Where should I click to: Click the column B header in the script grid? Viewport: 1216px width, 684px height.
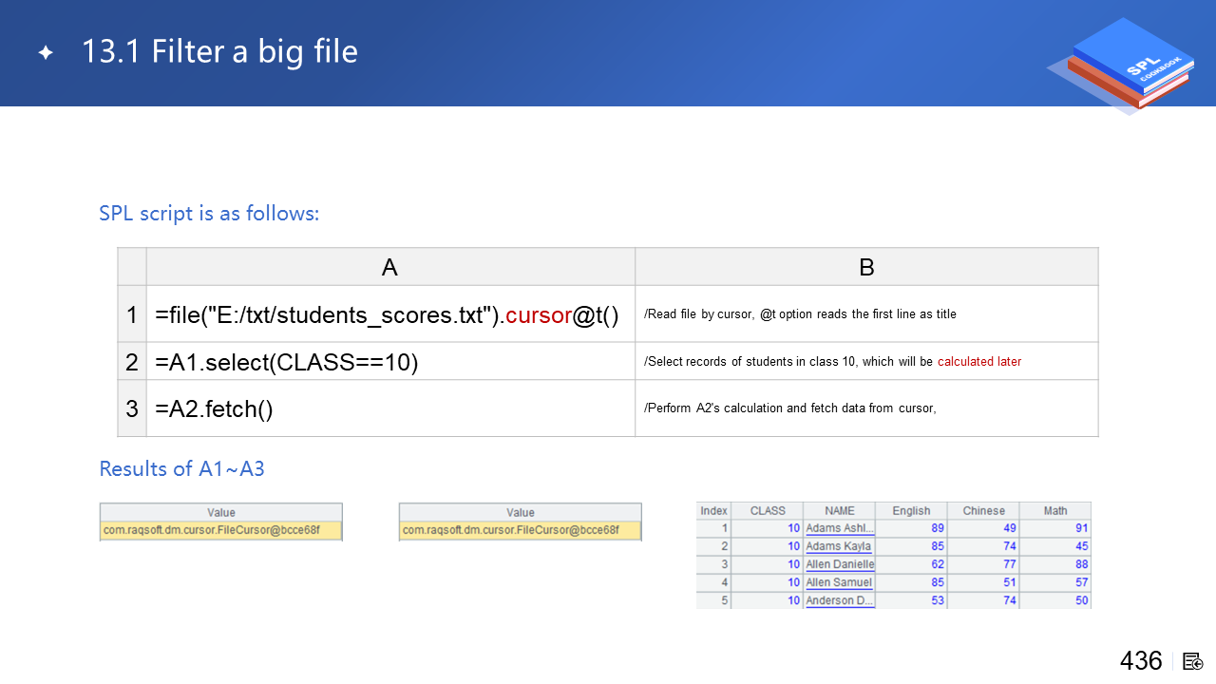click(x=865, y=267)
